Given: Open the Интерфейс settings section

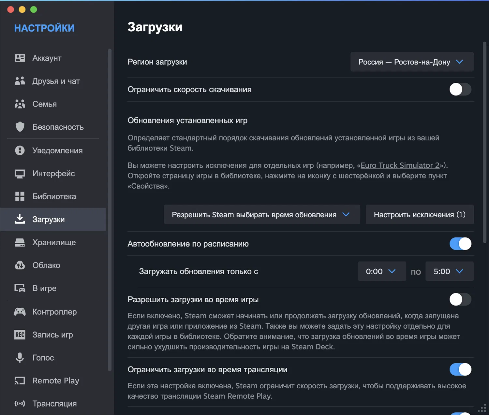Looking at the screenshot, I should click(53, 174).
